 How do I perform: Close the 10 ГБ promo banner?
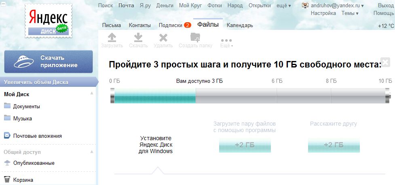385,62
